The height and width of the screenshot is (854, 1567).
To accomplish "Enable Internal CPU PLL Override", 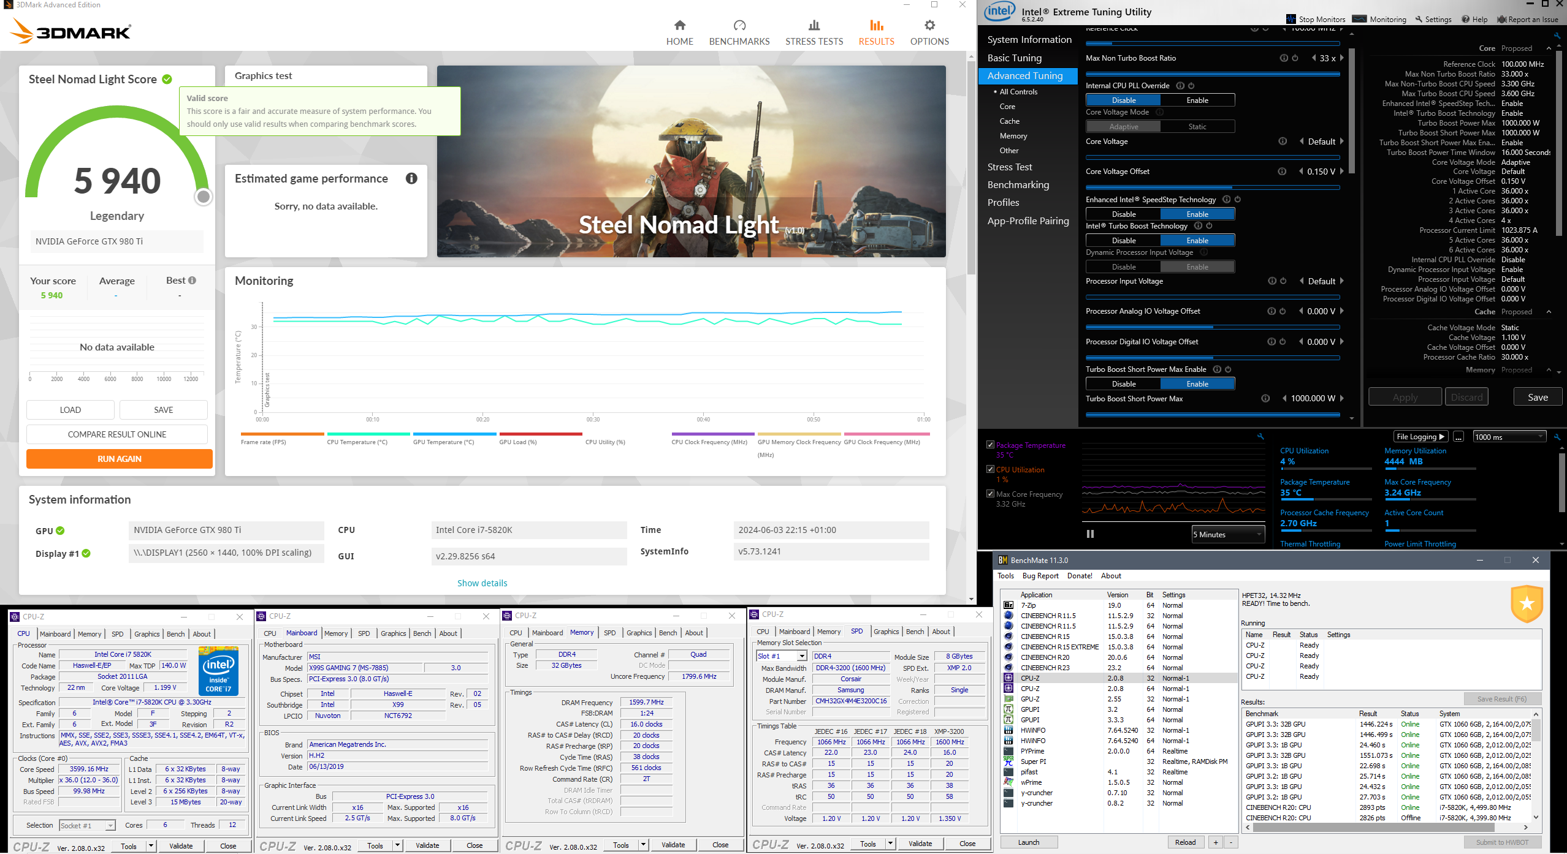I will tap(1197, 100).
